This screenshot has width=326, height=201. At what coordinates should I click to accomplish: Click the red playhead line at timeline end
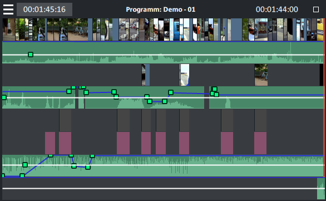(x=324, y=98)
